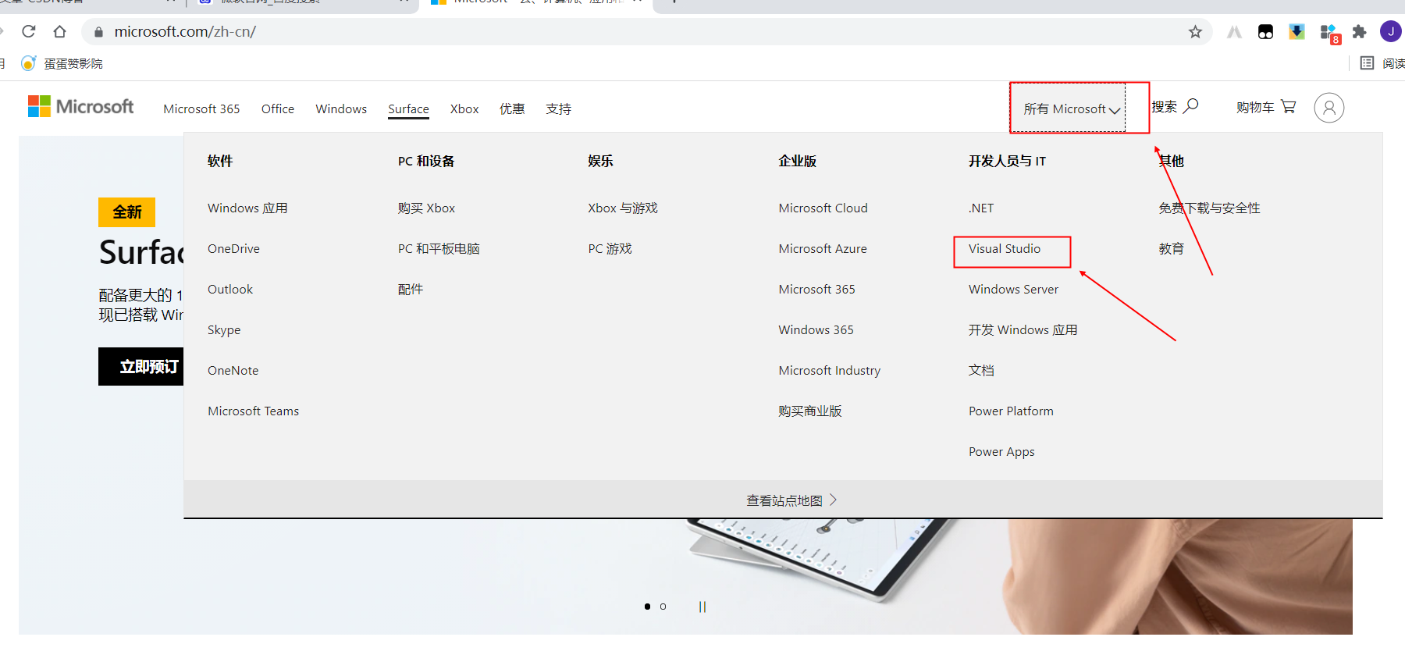Bookmark this page with the star icon
Image resolution: width=1405 pixels, height=669 pixels.
pos(1195,31)
